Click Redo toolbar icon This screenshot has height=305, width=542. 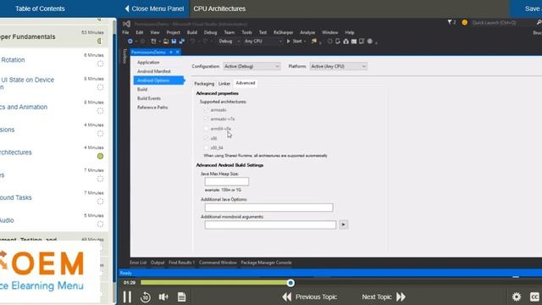[205, 42]
